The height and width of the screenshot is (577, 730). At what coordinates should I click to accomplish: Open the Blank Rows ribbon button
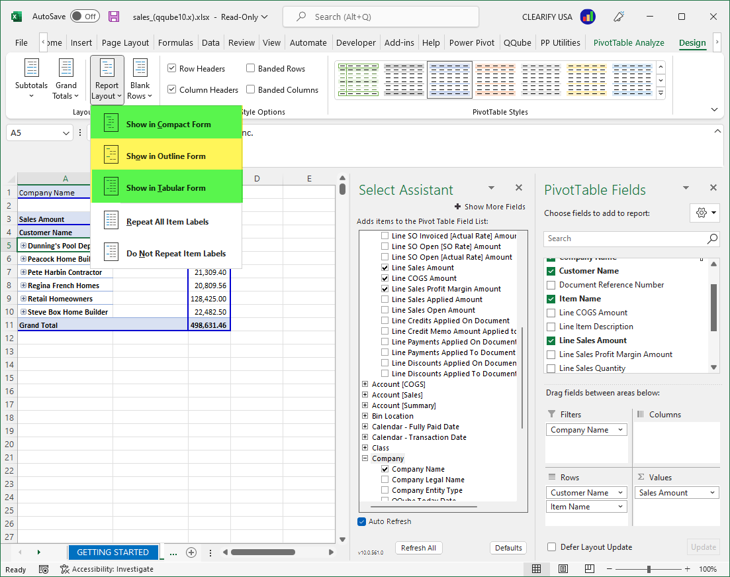click(140, 79)
